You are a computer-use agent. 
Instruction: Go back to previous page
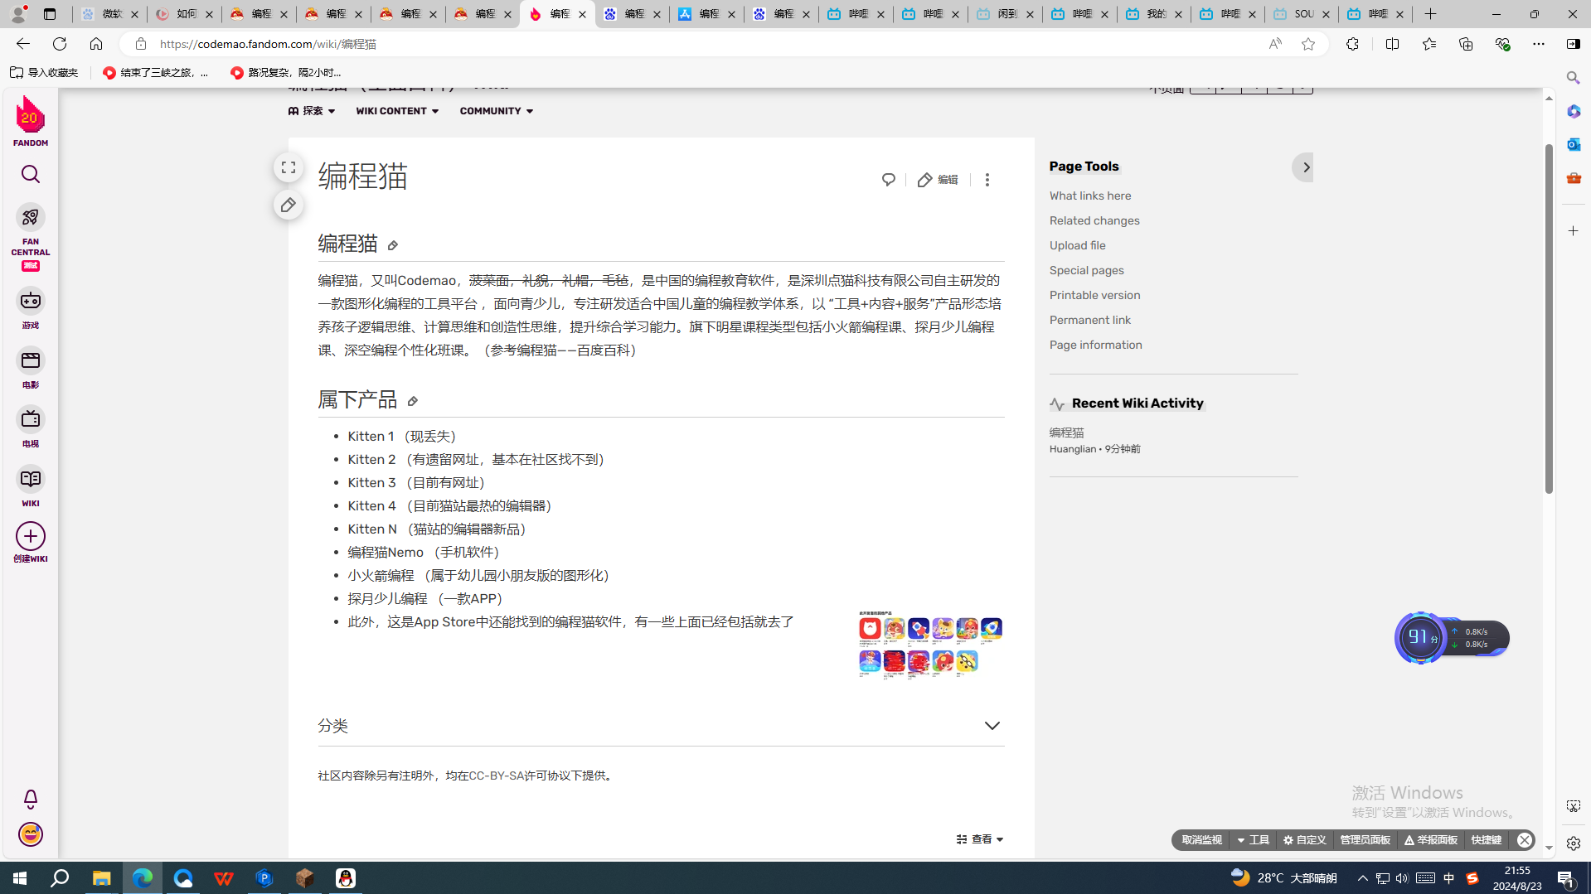[22, 44]
